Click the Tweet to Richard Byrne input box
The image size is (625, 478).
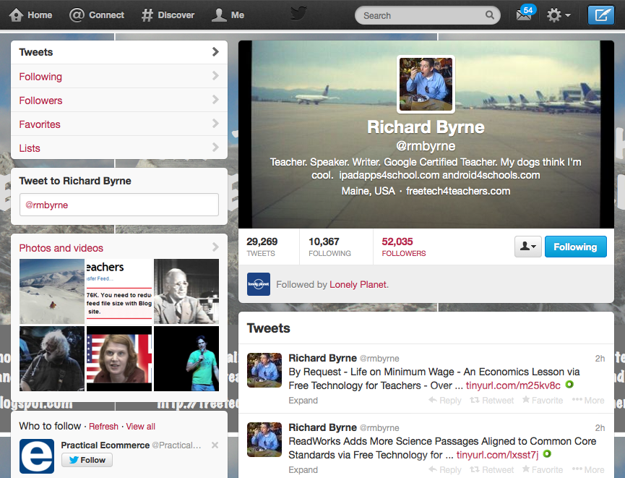click(x=119, y=205)
